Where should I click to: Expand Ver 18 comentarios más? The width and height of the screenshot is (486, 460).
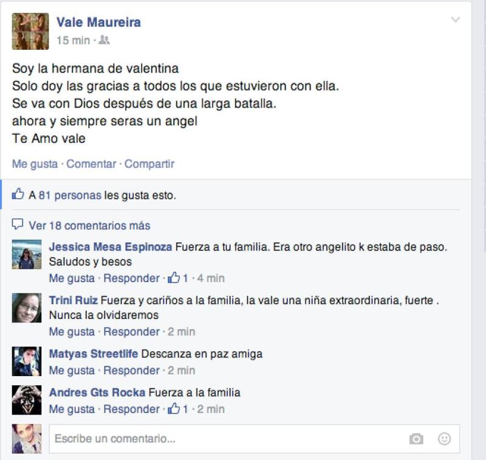pos(89,225)
